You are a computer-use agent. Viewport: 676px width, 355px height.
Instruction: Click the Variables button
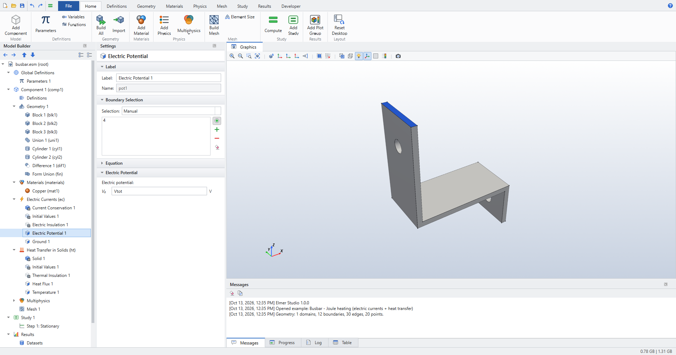(73, 17)
